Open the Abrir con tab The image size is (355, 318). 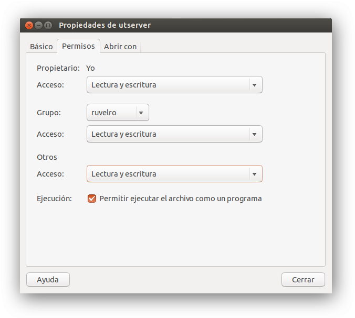[x=120, y=47]
